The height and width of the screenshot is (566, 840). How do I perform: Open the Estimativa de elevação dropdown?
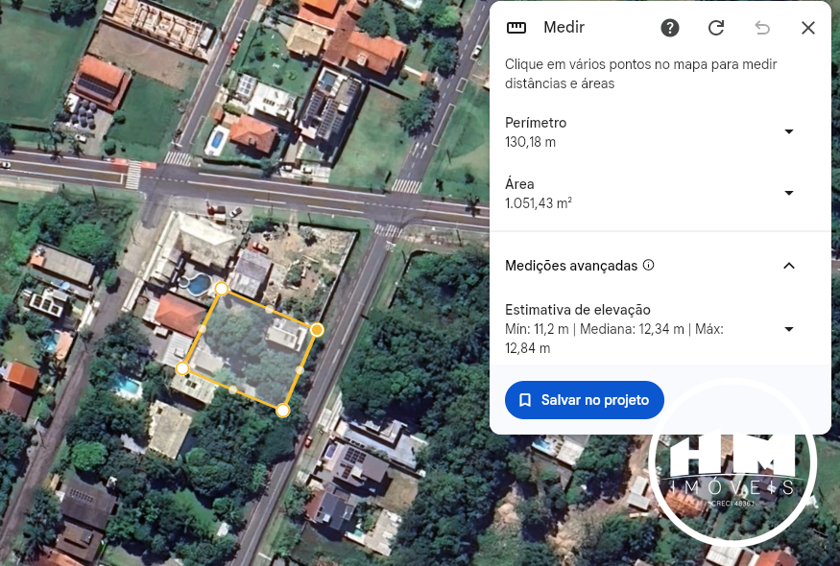click(x=788, y=329)
